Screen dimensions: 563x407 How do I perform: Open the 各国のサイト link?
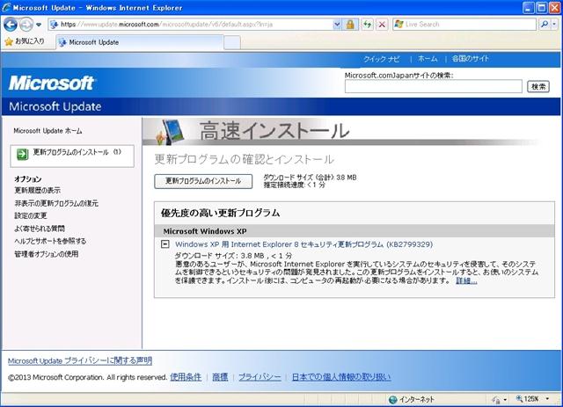click(x=471, y=59)
